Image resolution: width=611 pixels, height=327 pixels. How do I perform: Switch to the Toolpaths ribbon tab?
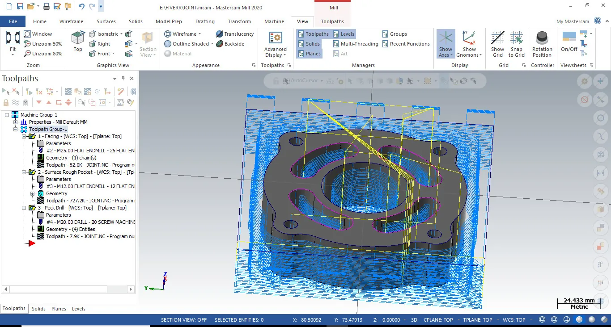(332, 21)
